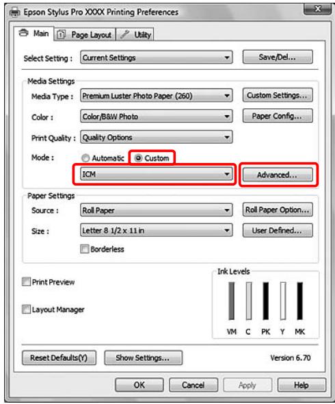
Task: Click Show Settings... button
Action: pos(144,358)
